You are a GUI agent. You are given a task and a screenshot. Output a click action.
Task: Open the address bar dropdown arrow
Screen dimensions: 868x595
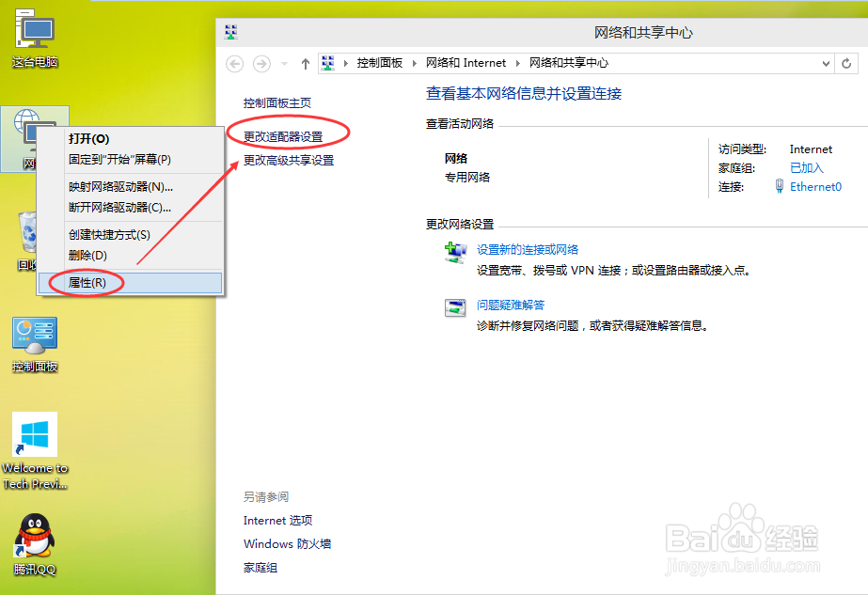[x=826, y=63]
